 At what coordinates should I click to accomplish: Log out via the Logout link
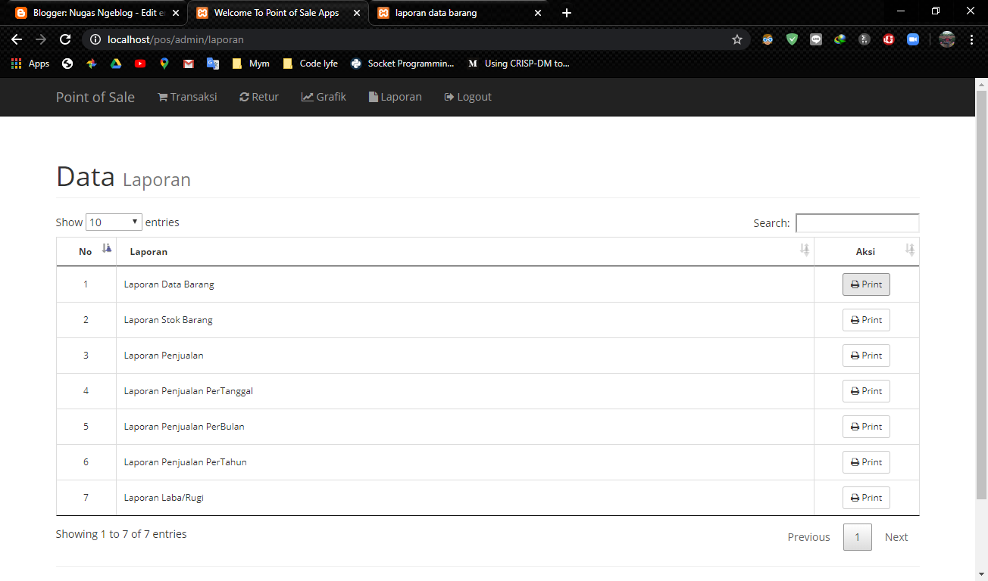pyautogui.click(x=468, y=97)
